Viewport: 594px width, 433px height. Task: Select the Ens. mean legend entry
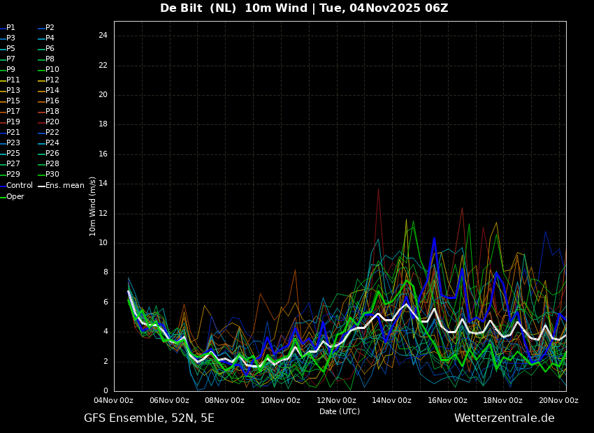coord(64,186)
